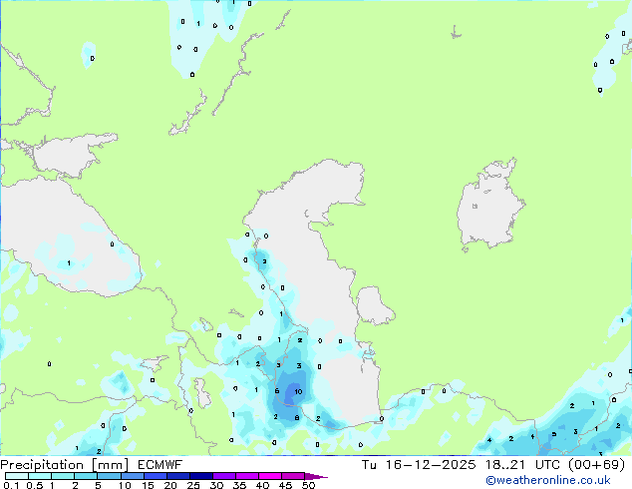Click the '15' legend scale label
The width and height of the screenshot is (632, 489).
pyautogui.click(x=148, y=485)
